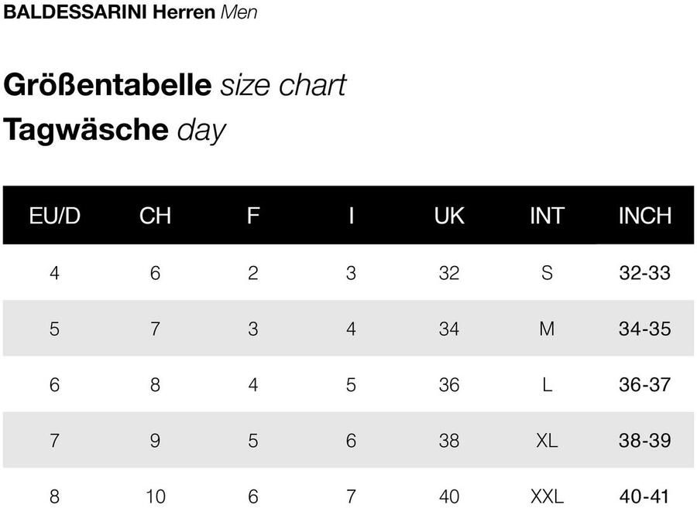The image size is (697, 508).
Task: Click the XL international size cell
Action: coord(547,441)
